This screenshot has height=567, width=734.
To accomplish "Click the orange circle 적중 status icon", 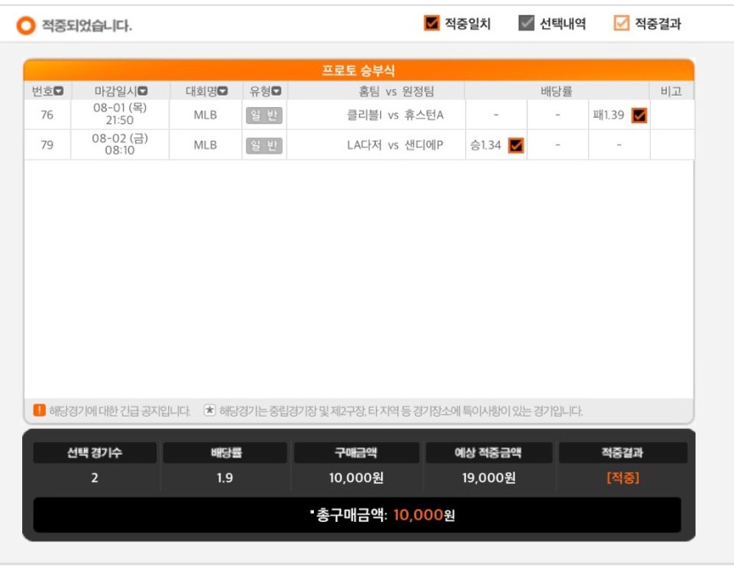I will (26, 26).
